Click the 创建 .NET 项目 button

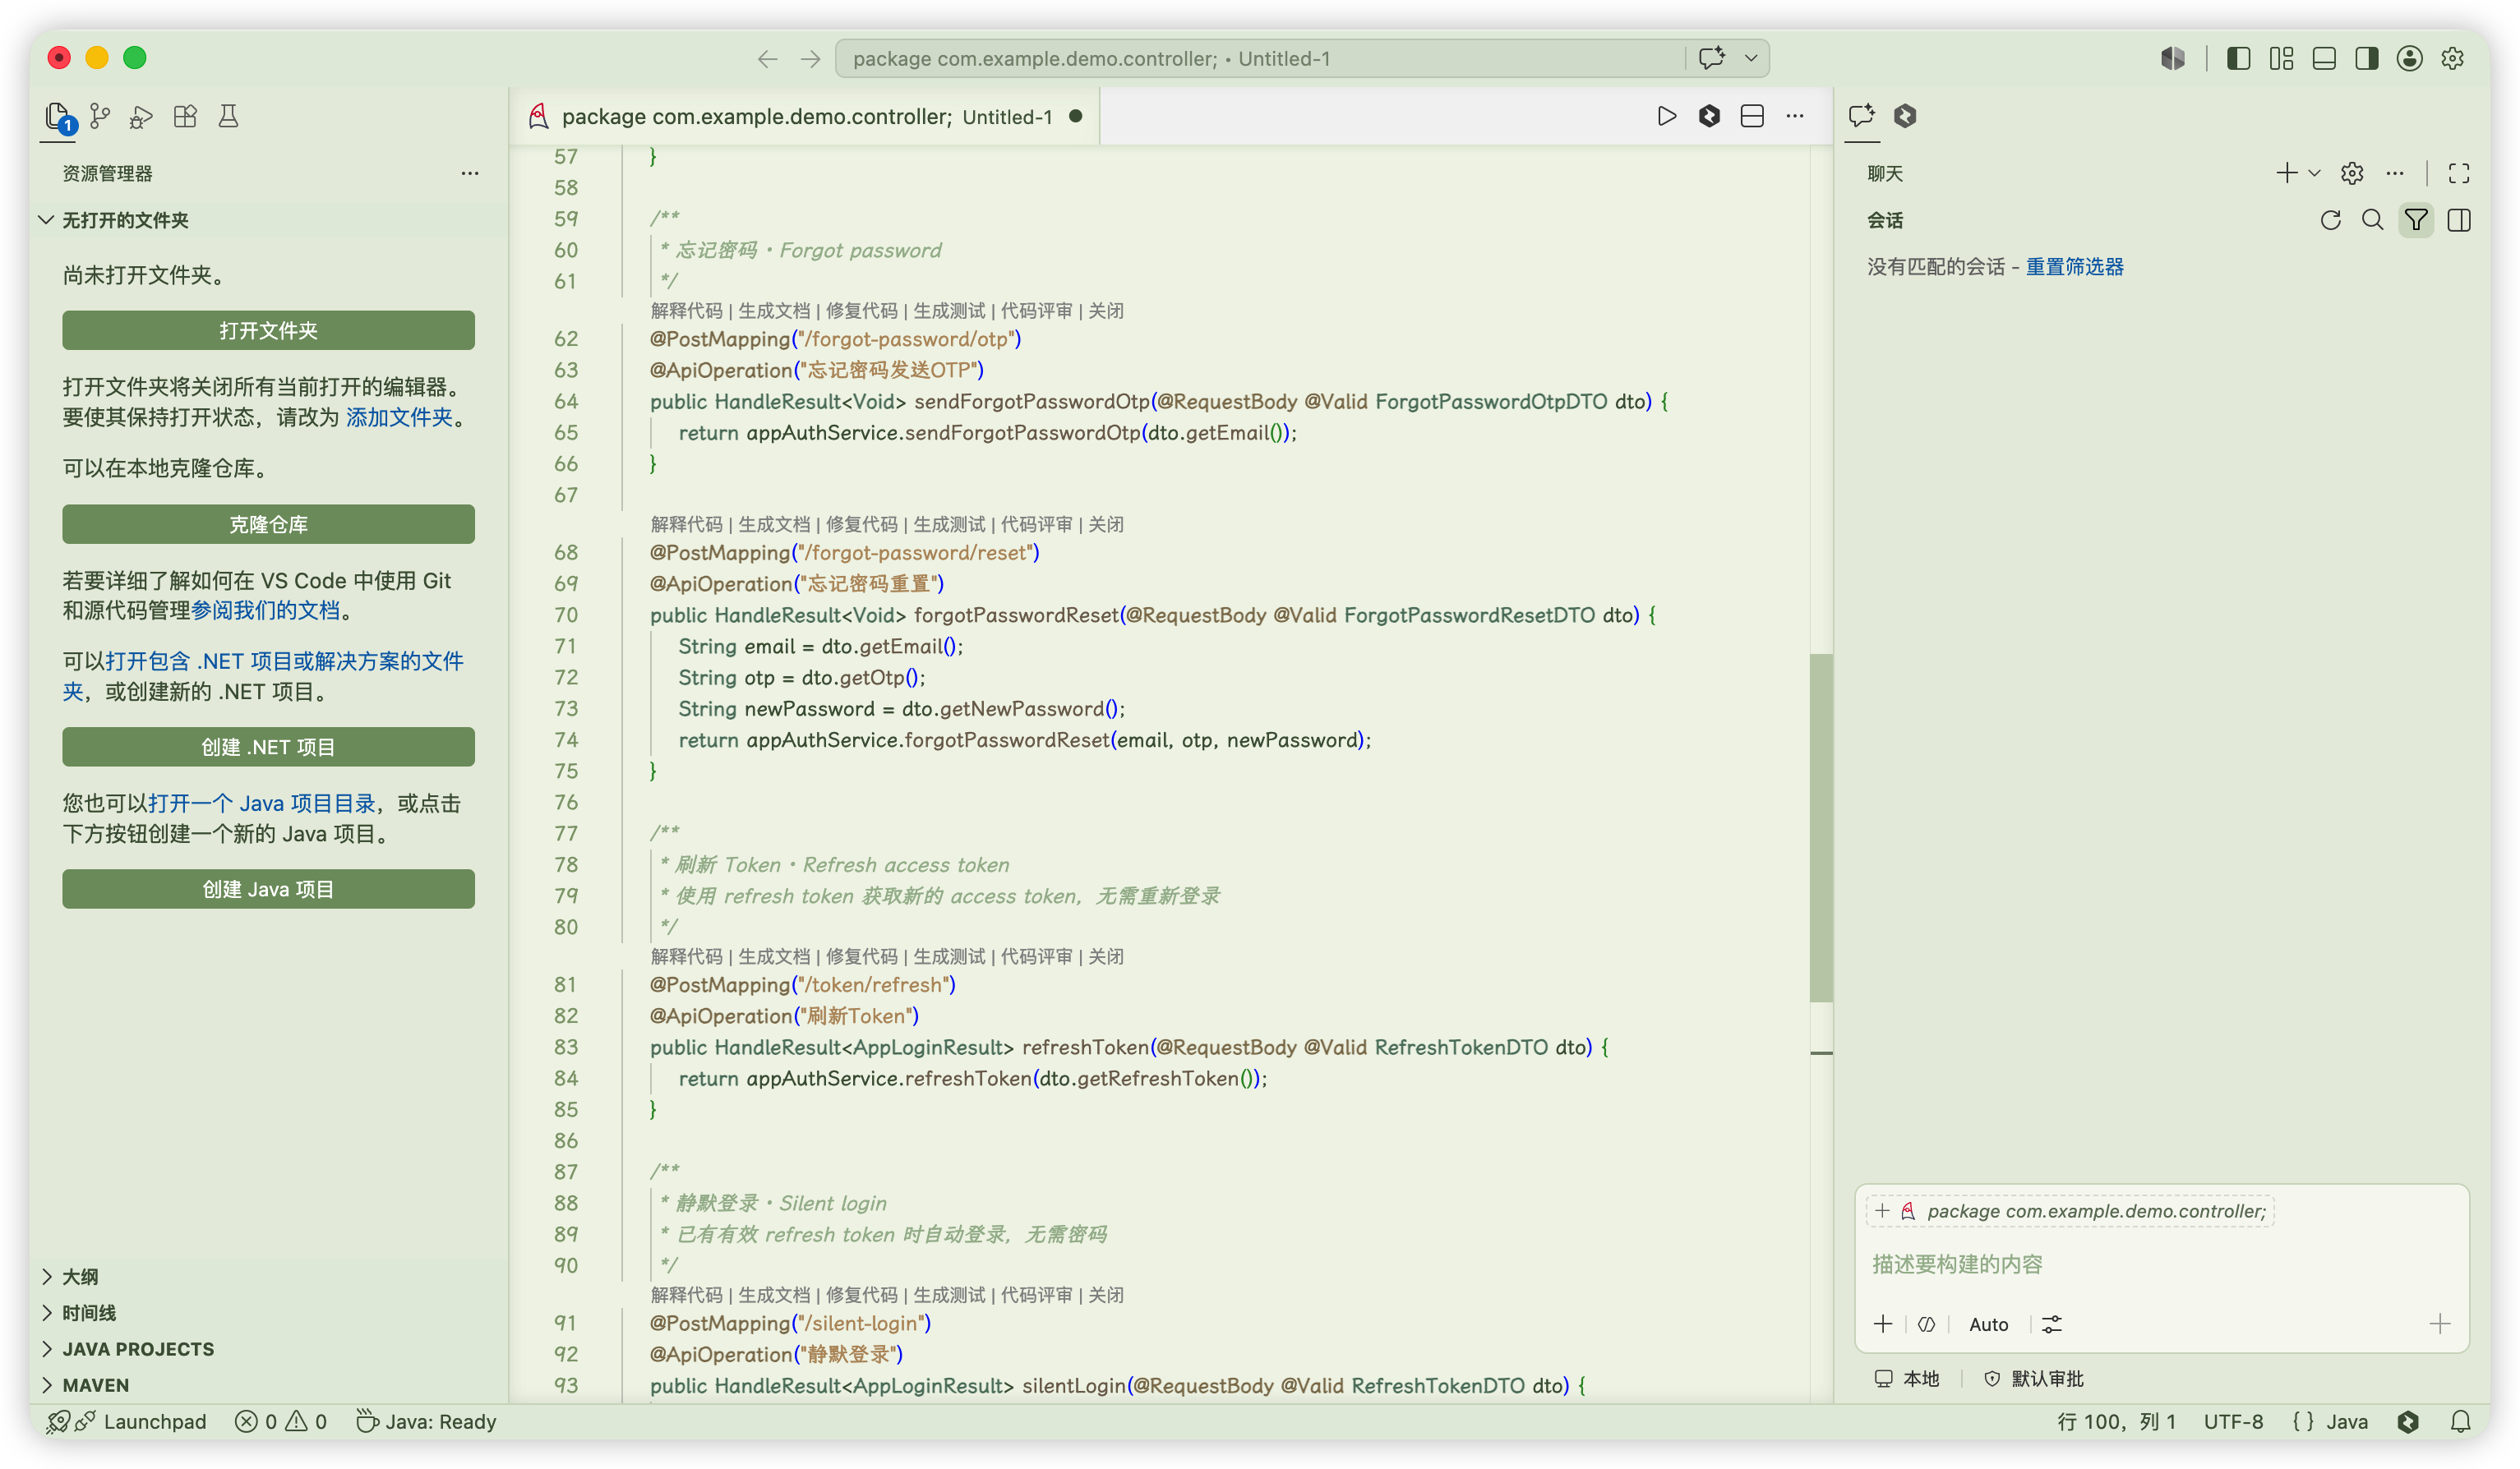pos(268,748)
